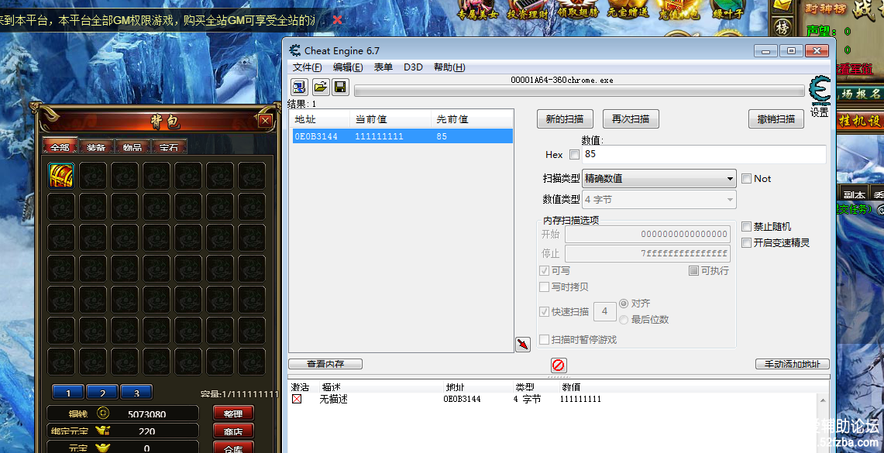Click the Cheat Engine title bar icon
The image size is (884, 453).
coord(295,50)
